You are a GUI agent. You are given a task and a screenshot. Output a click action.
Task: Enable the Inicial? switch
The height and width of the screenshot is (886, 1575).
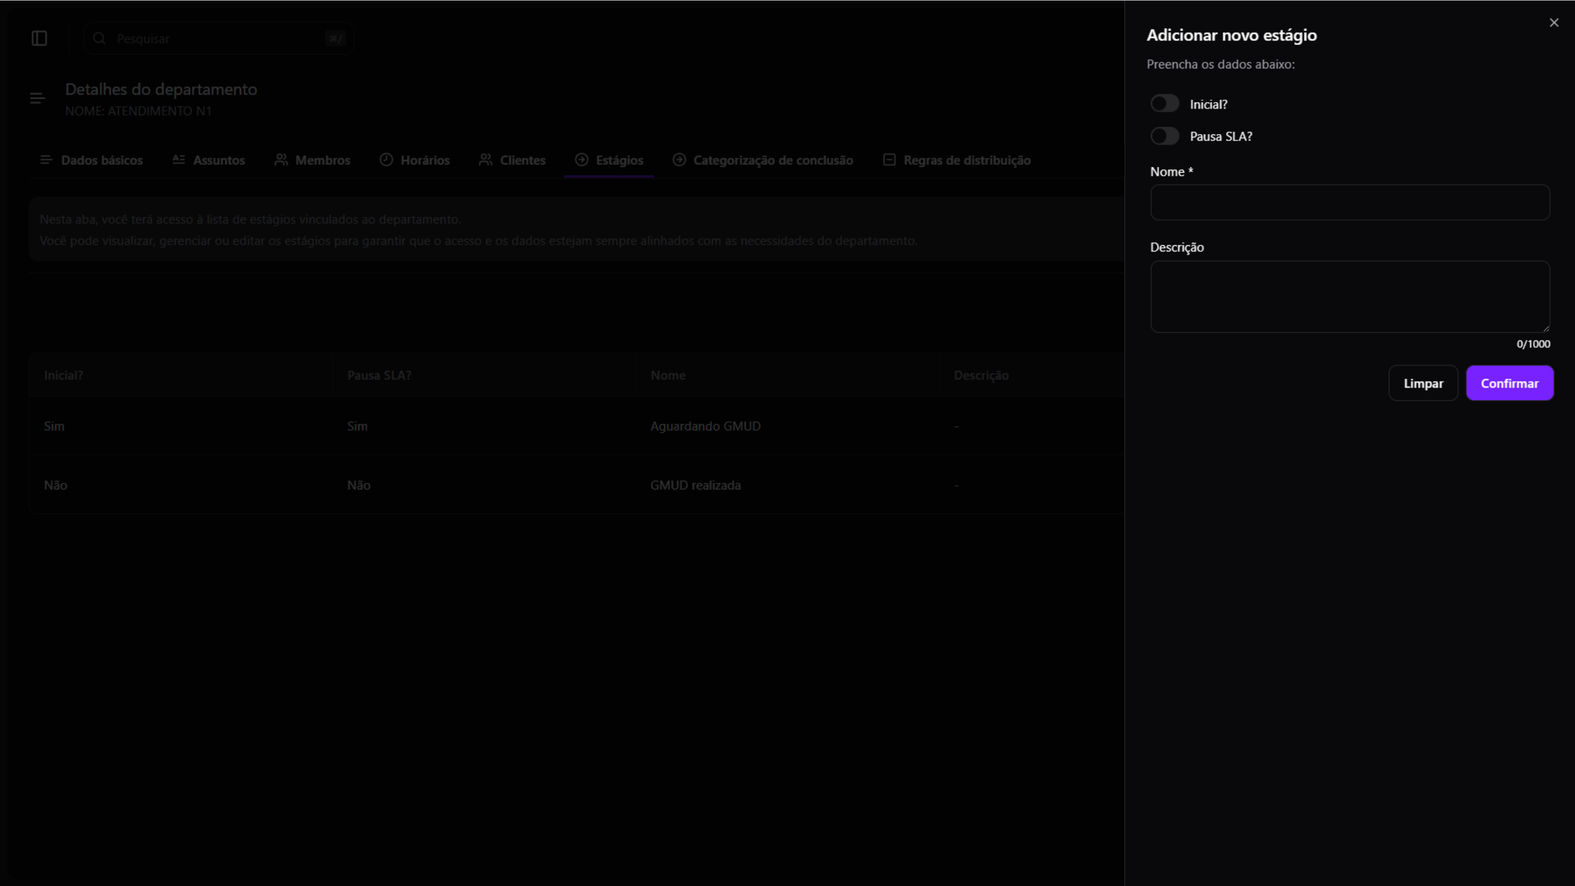click(1164, 103)
